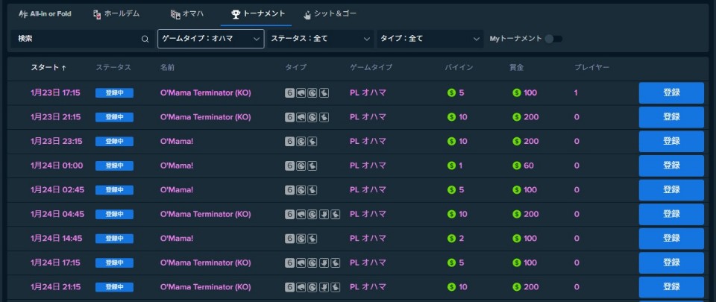This screenshot has height=302, width=716.
Task: Click the rabbit turbo icon in the 1月23日 17:15 row
Action: click(324, 93)
